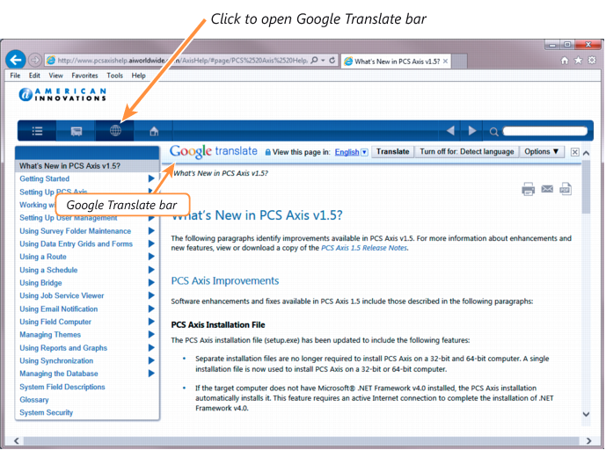Toggle the table of contents list icon
Viewport: 606px width, 450px height.
(x=37, y=131)
